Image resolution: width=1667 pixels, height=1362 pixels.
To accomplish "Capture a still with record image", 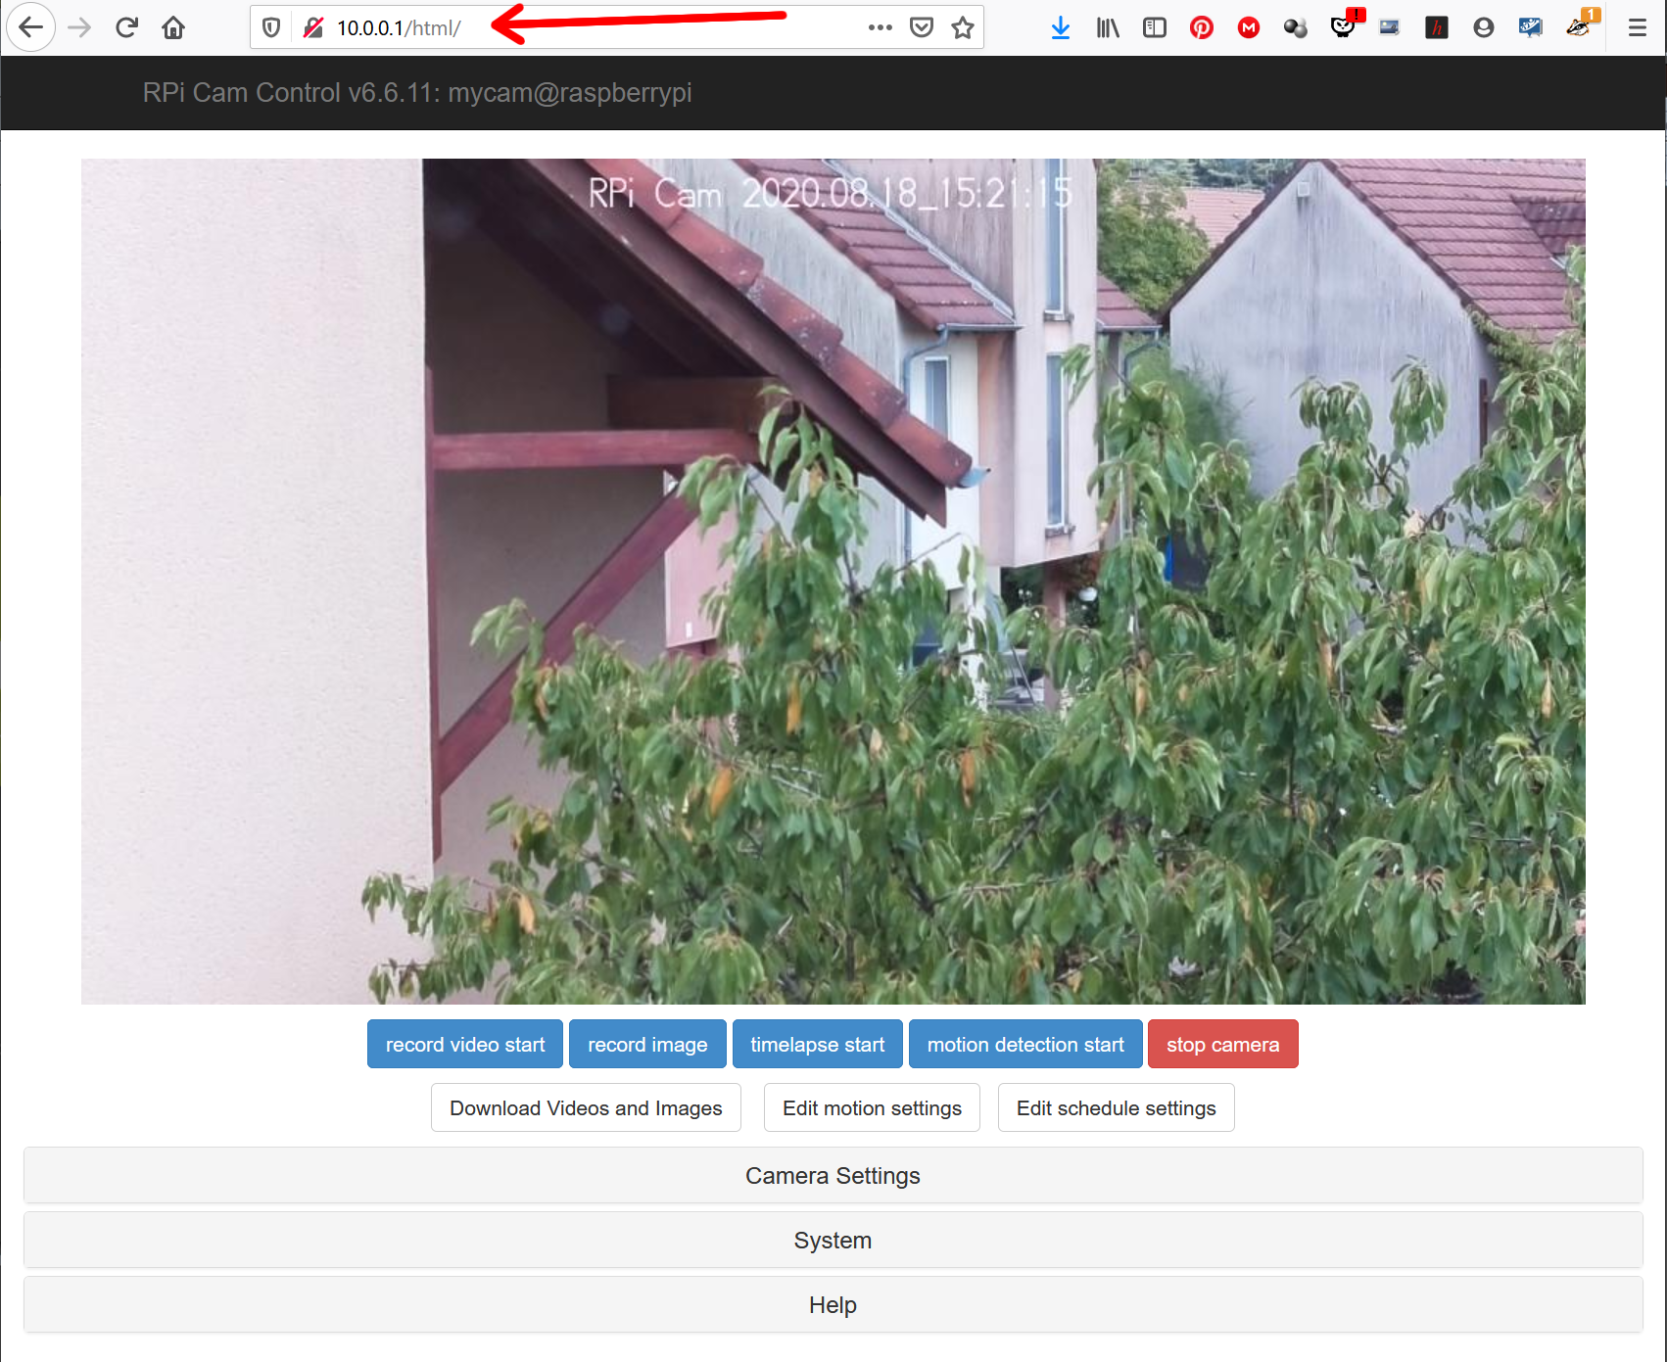I will (x=647, y=1045).
